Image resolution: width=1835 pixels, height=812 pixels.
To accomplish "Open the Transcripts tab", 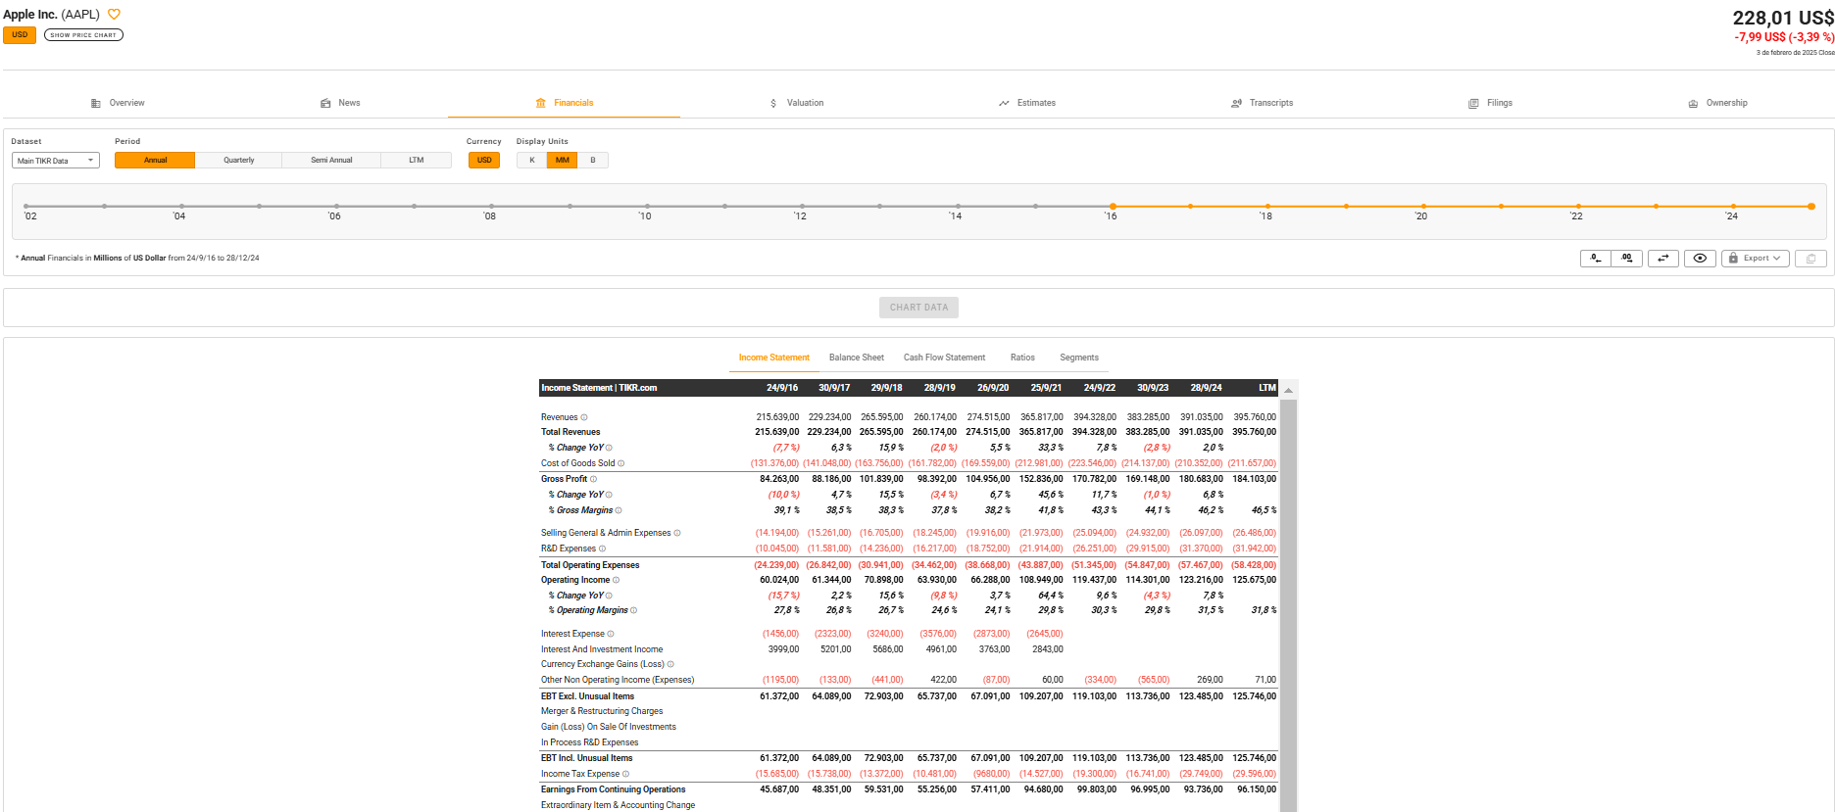I will point(1263,103).
